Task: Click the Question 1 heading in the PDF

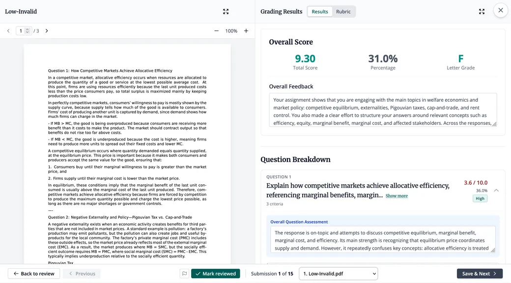Action: tap(110, 71)
